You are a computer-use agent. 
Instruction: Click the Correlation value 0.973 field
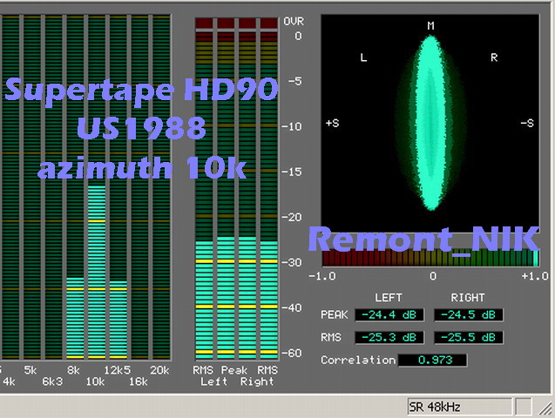coord(432,360)
